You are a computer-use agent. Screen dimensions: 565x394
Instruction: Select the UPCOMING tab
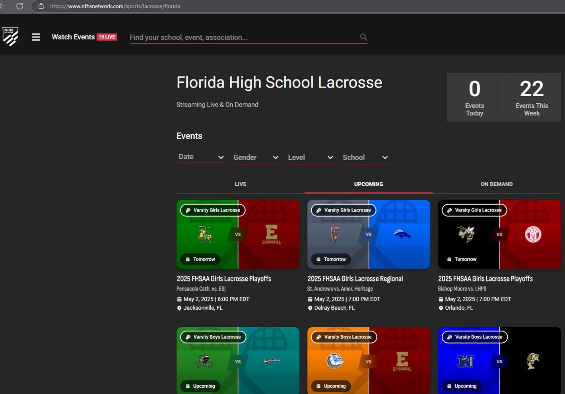369,184
